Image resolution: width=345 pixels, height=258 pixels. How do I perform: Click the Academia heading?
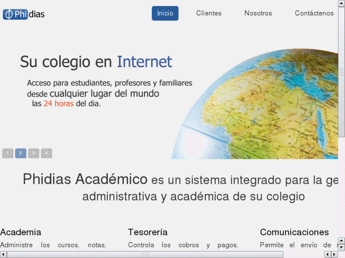[x=21, y=232]
